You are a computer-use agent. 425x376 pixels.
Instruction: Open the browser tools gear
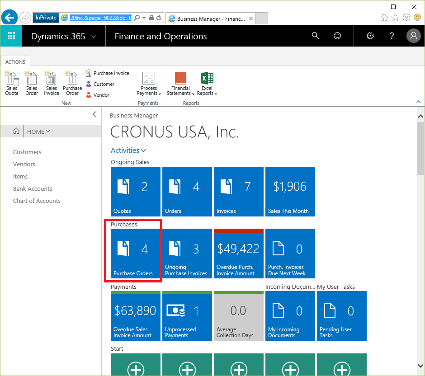[x=406, y=18]
